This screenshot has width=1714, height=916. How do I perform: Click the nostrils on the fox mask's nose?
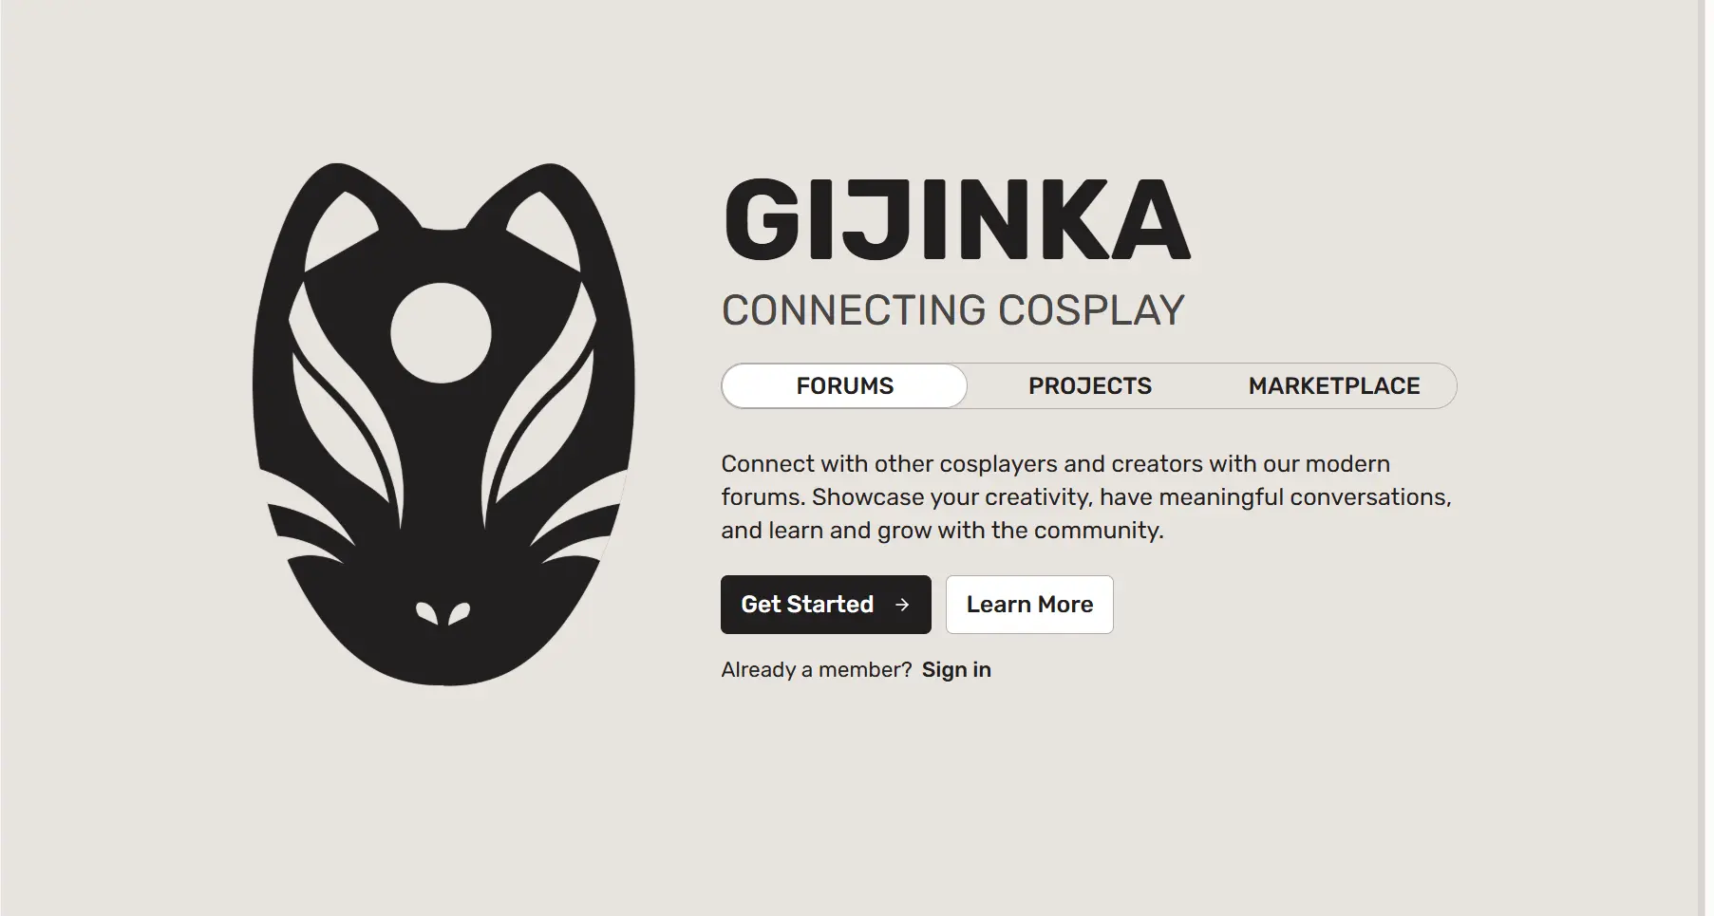[x=443, y=613]
